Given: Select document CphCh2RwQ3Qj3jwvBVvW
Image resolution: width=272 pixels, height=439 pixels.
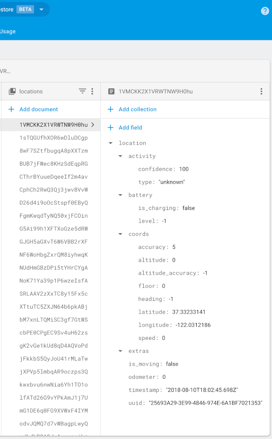Looking at the screenshot, I should click(53, 190).
